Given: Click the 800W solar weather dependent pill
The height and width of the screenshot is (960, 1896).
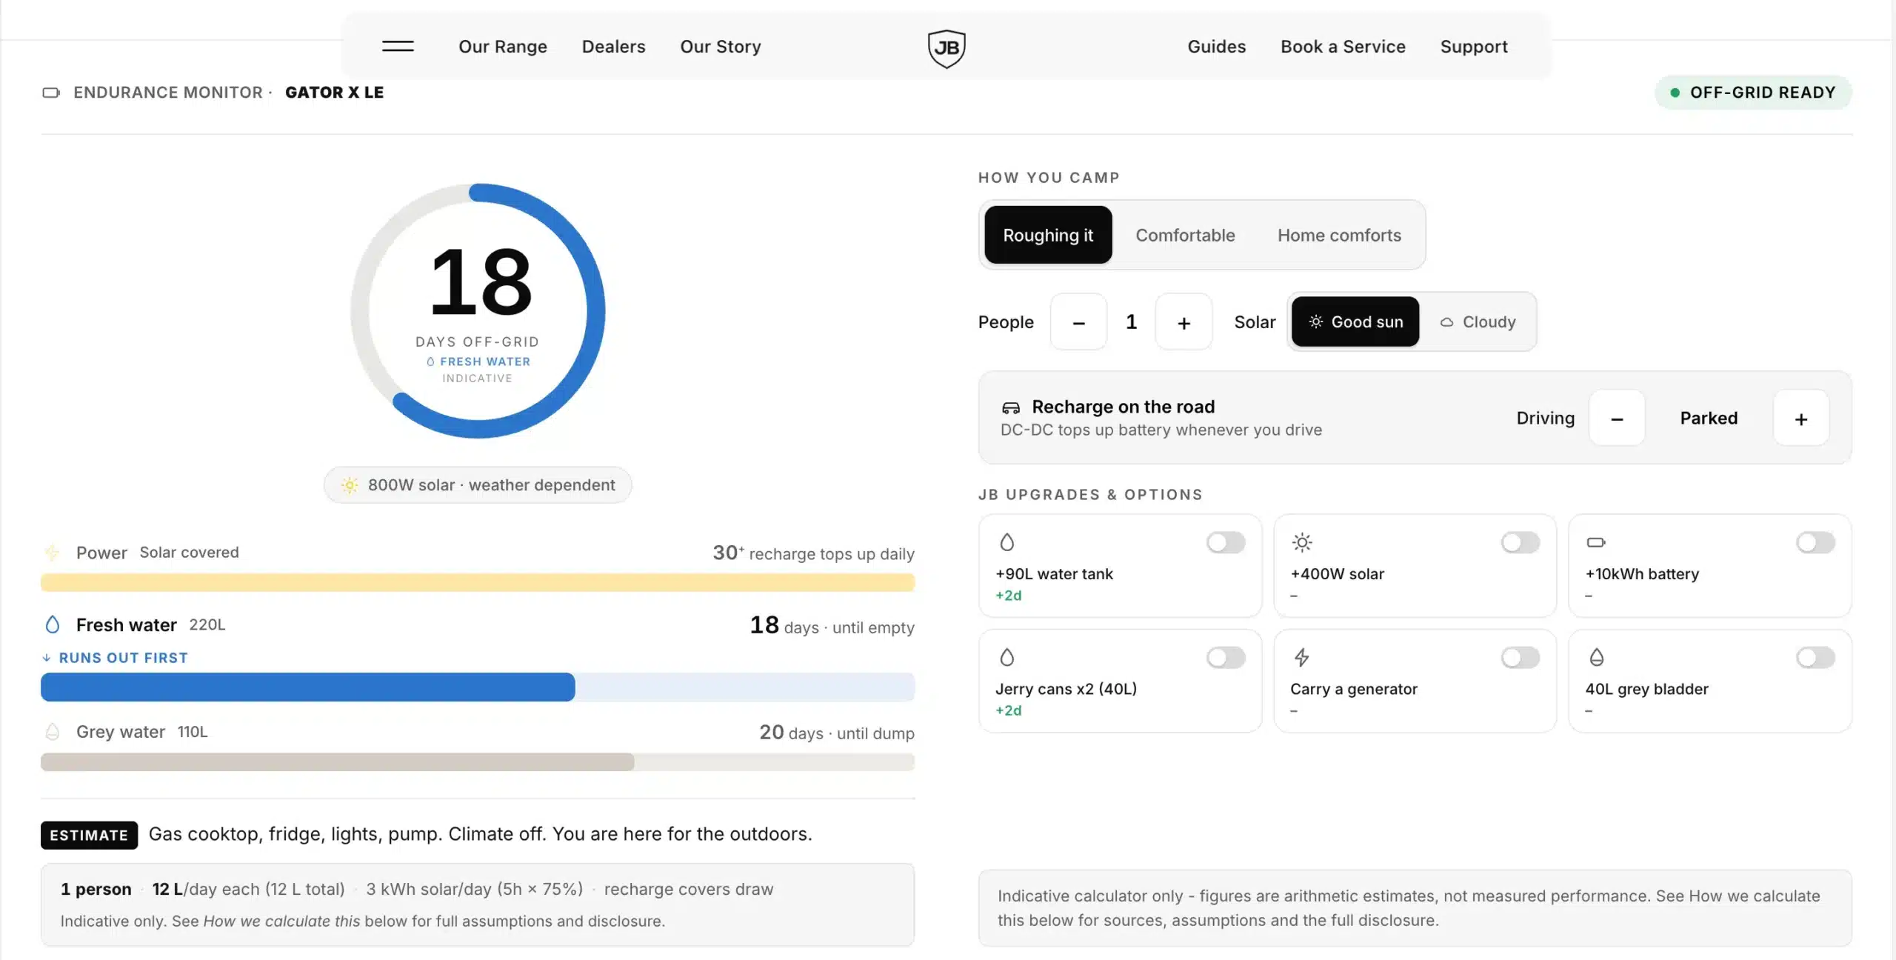Looking at the screenshot, I should [x=478, y=485].
